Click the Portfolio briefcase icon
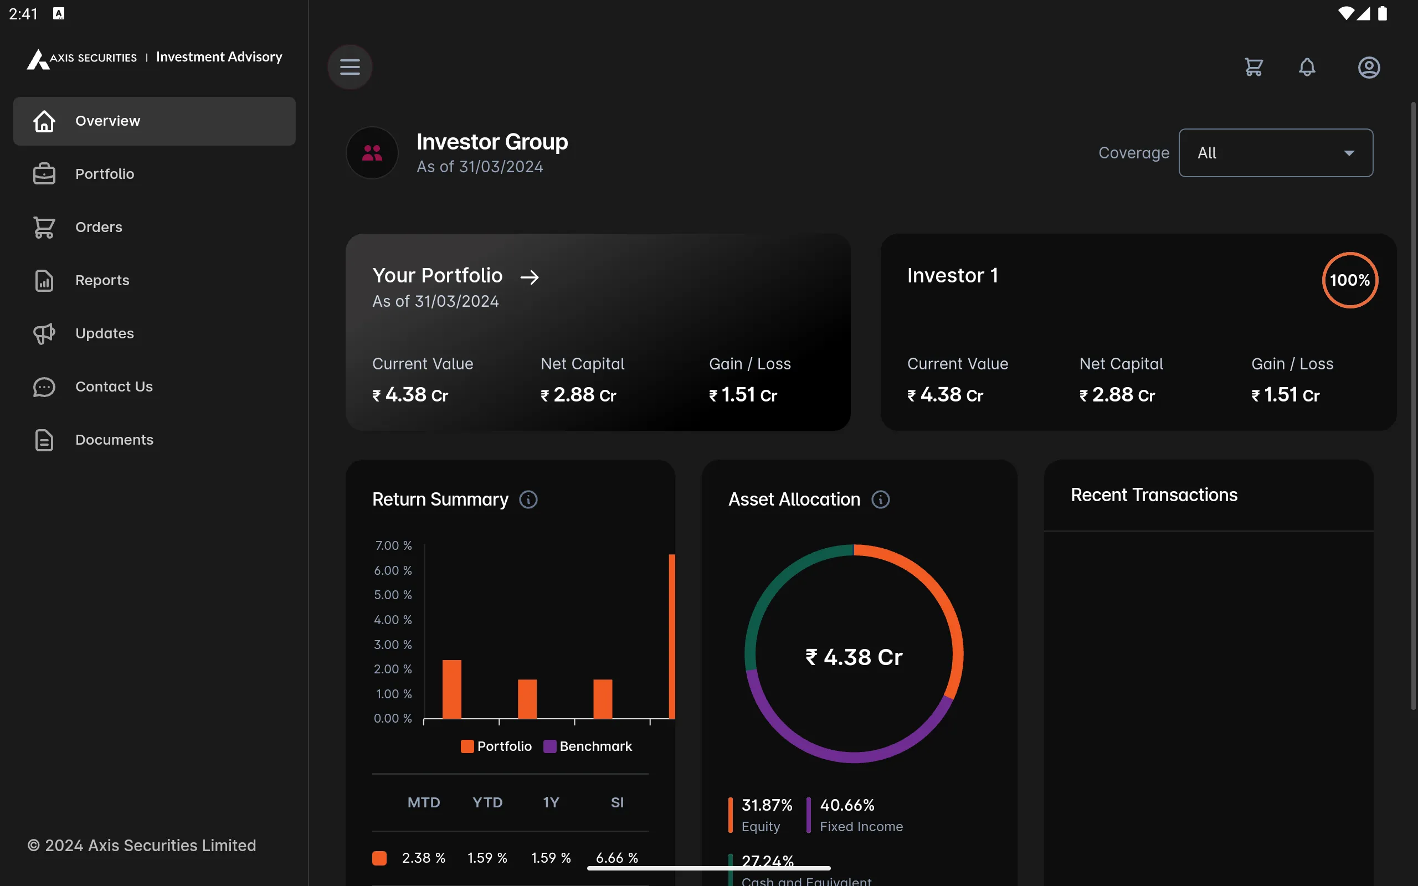This screenshot has width=1418, height=886. pyautogui.click(x=44, y=174)
